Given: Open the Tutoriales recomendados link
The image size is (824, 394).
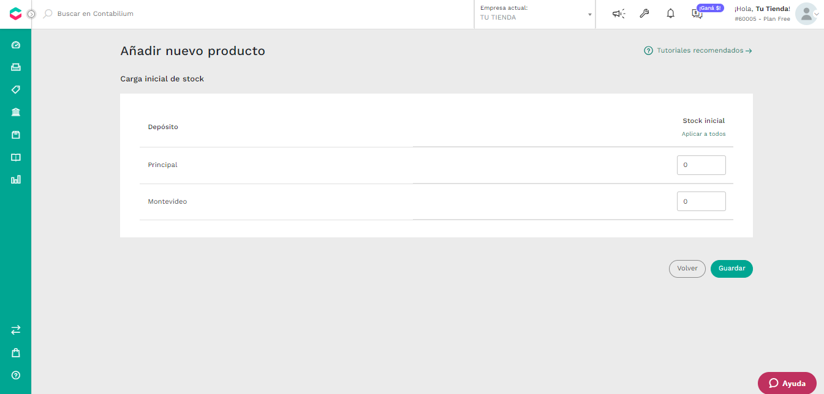Looking at the screenshot, I should (698, 51).
